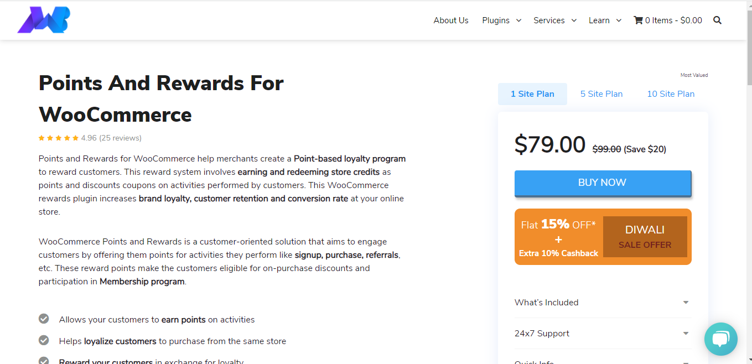
Task: Expand the Plugins menu dropdown
Action: tap(501, 20)
